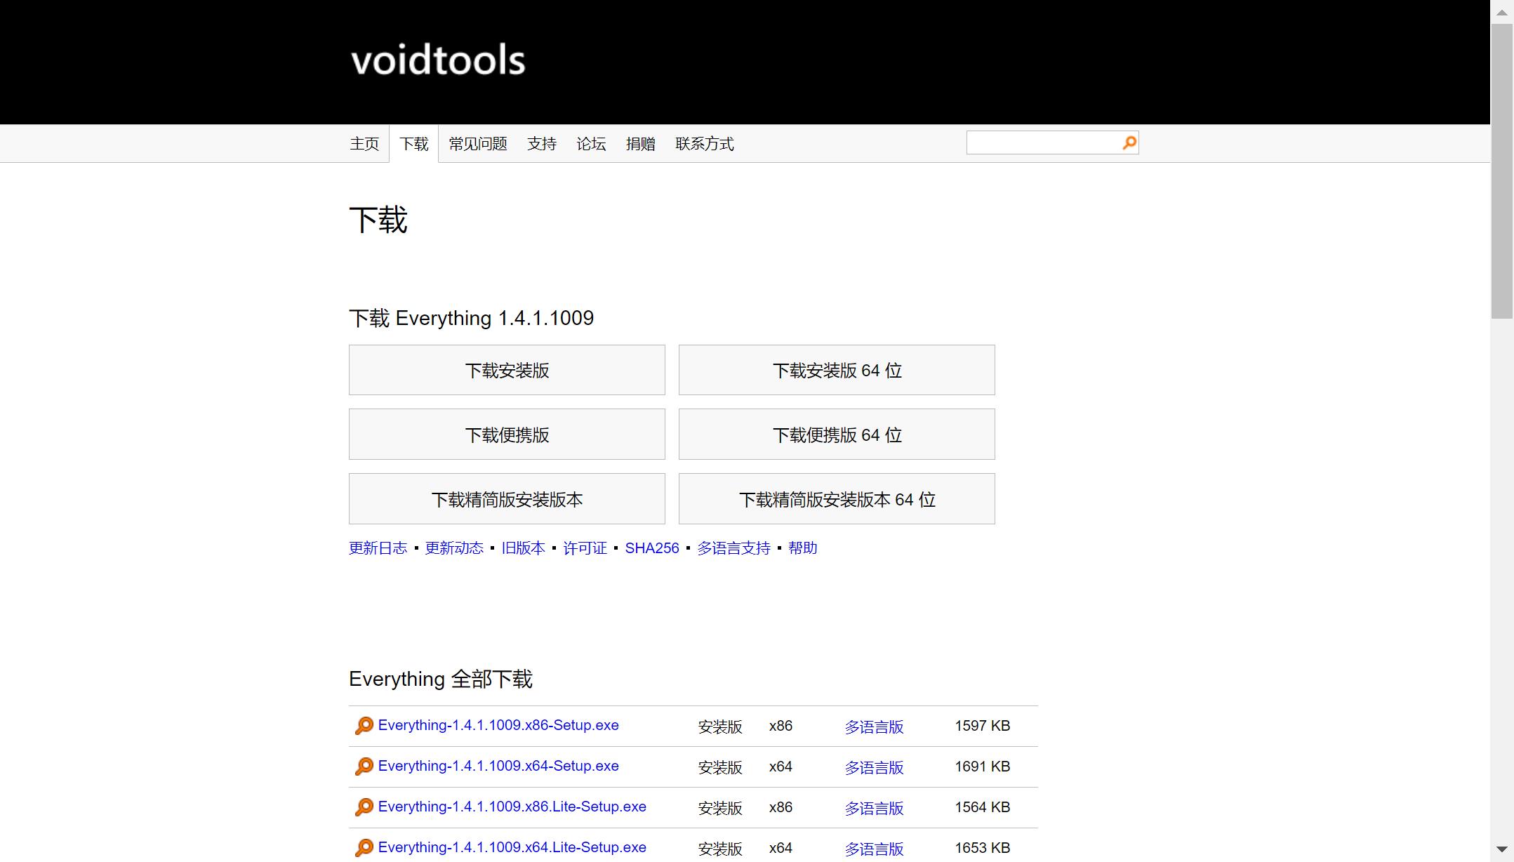The width and height of the screenshot is (1514, 862).
Task: Click the voidtools logo
Action: click(438, 60)
